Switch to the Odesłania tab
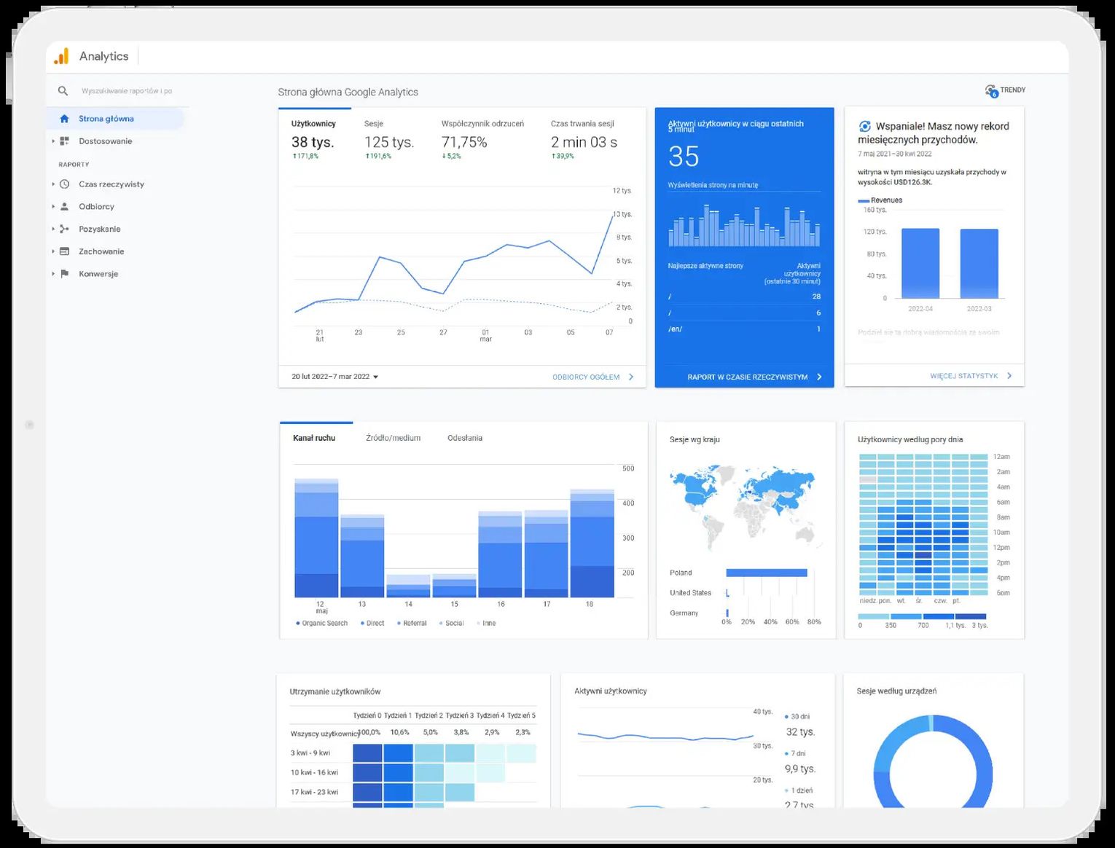The width and height of the screenshot is (1115, 848). [465, 438]
